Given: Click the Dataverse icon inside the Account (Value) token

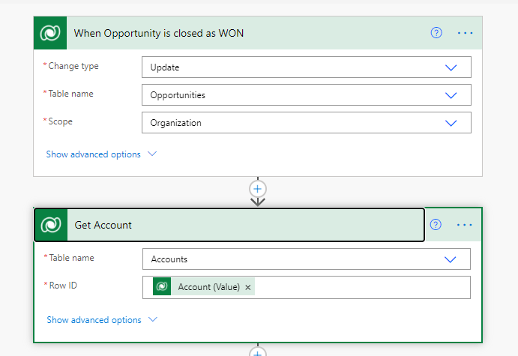Looking at the screenshot, I should pos(162,287).
